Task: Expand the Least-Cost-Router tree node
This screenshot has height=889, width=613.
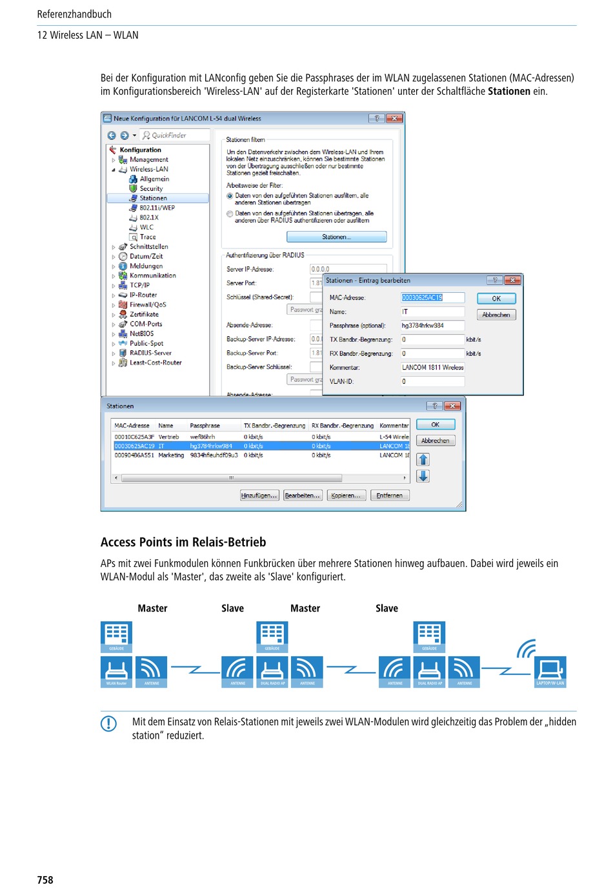Action: 114,363
